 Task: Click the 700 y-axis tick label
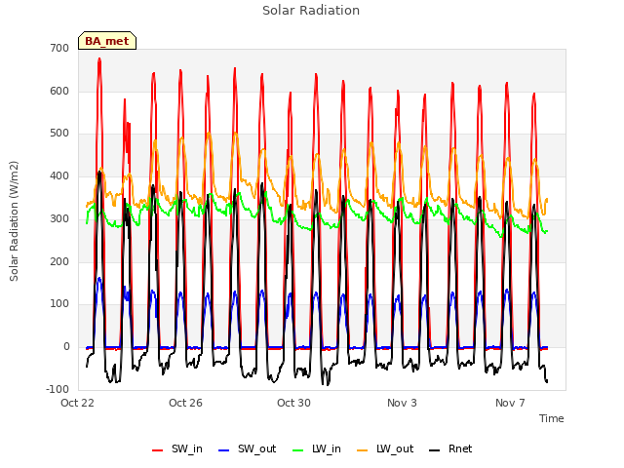click(x=59, y=48)
